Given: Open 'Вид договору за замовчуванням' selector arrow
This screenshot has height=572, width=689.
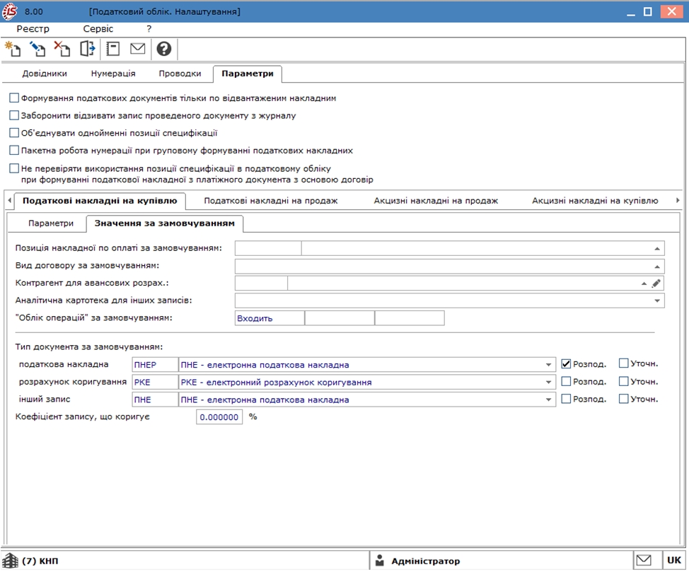Looking at the screenshot, I should pos(657,267).
